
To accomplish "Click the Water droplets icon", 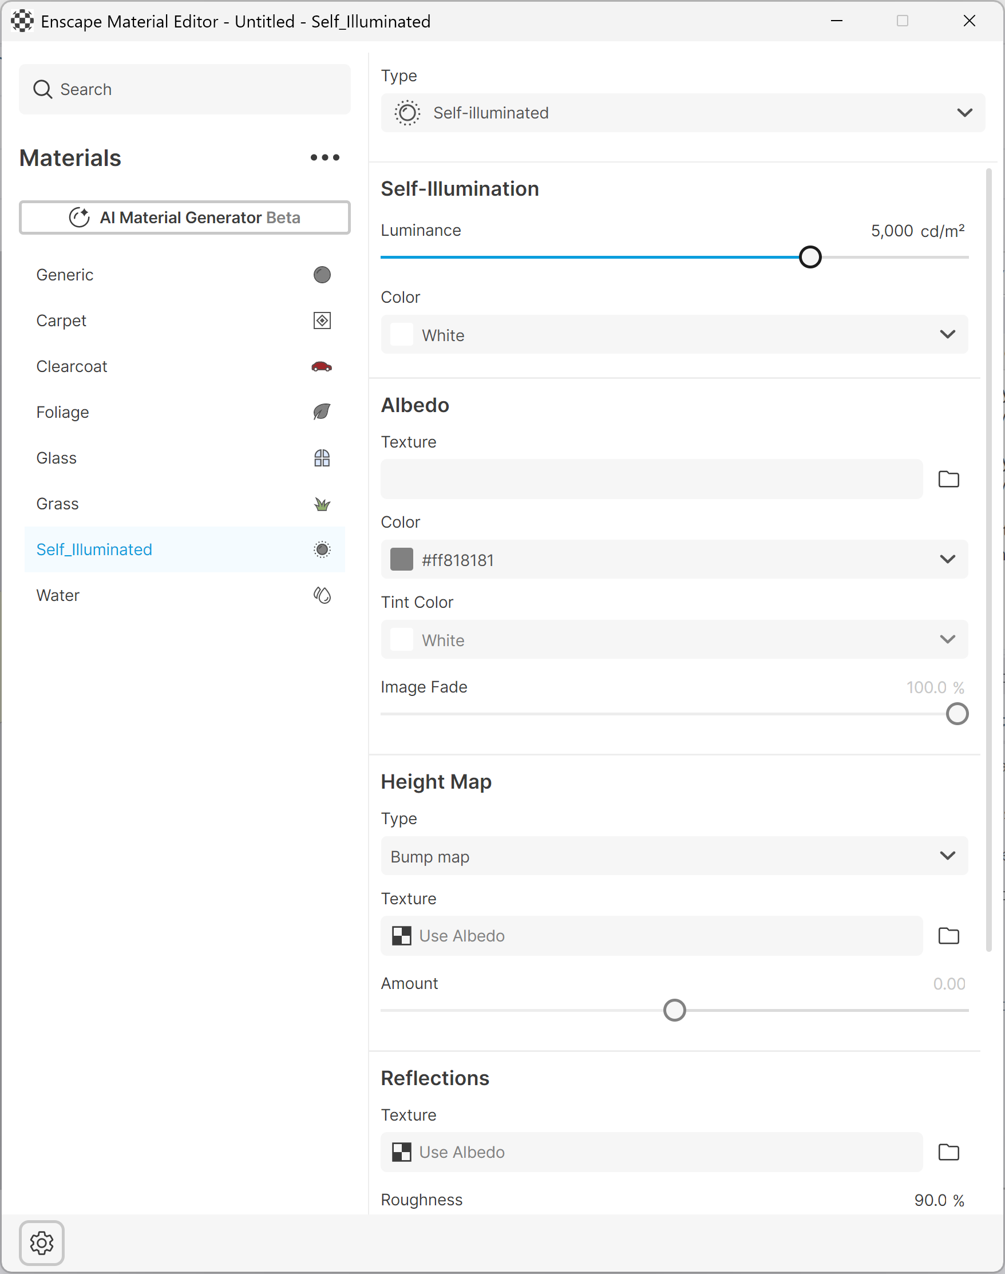I will tap(322, 596).
